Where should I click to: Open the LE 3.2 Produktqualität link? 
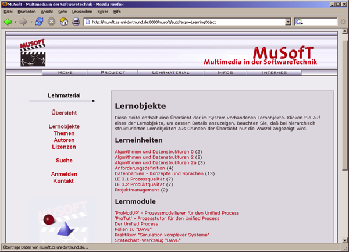pos(140,184)
